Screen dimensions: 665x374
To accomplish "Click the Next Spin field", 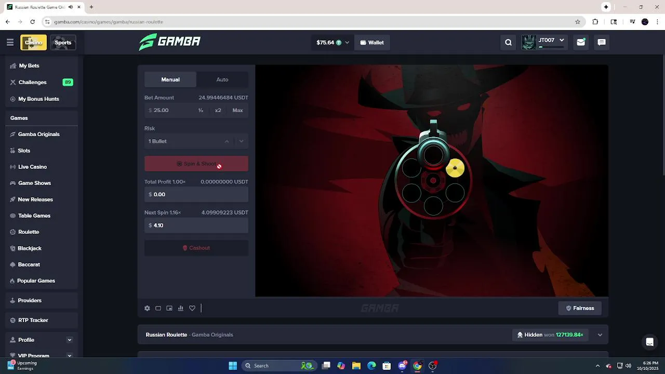I will point(196,225).
